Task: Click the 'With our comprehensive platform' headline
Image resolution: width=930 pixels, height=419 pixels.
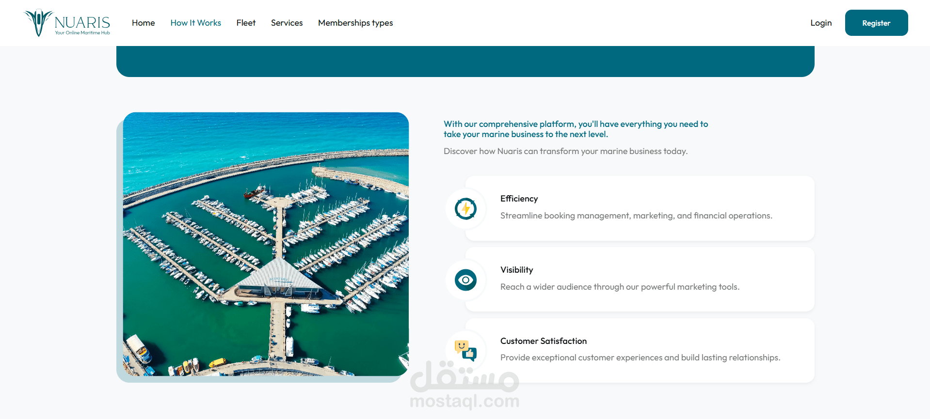Action: click(x=576, y=129)
